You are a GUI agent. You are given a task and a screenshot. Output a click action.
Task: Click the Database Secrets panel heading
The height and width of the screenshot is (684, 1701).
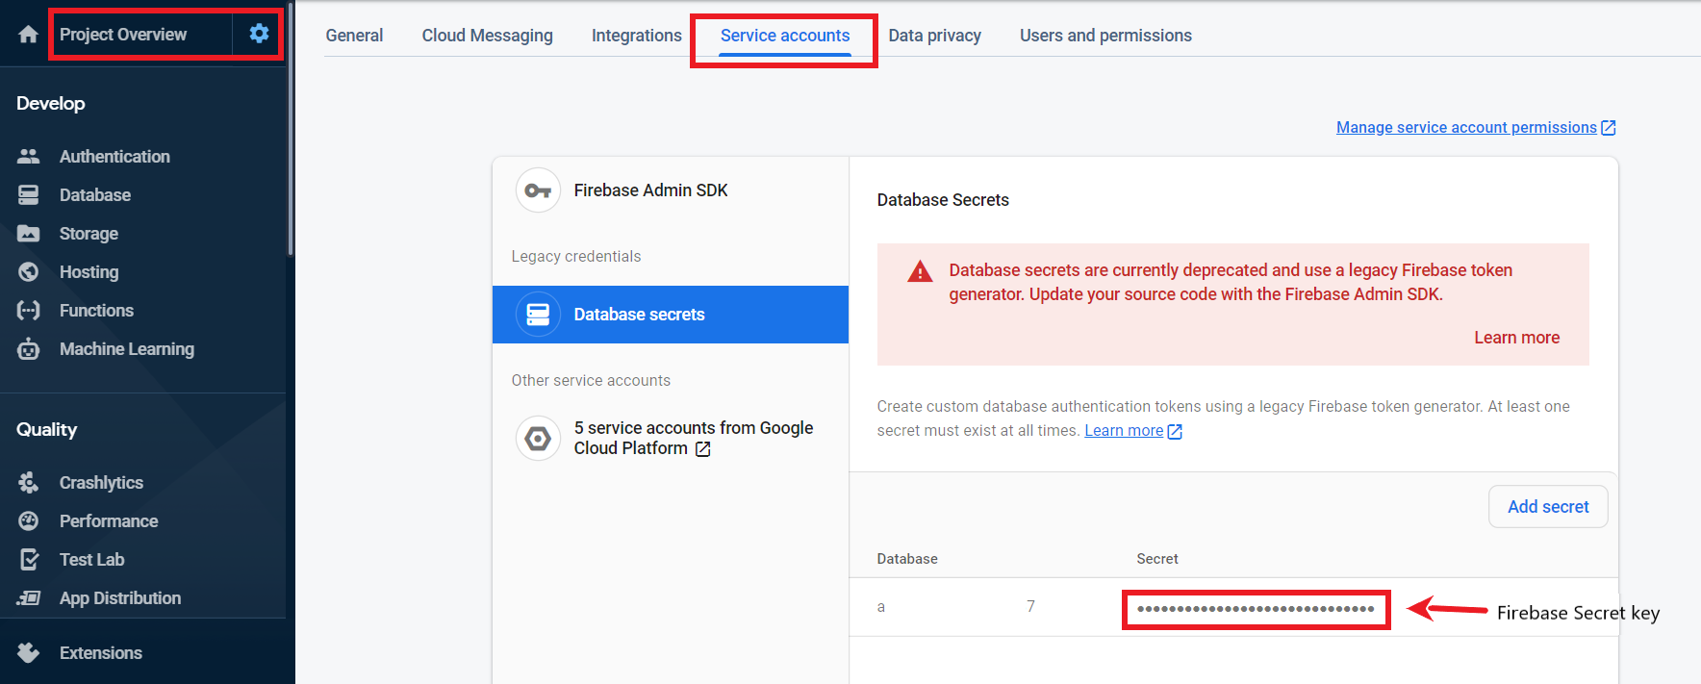(x=943, y=200)
